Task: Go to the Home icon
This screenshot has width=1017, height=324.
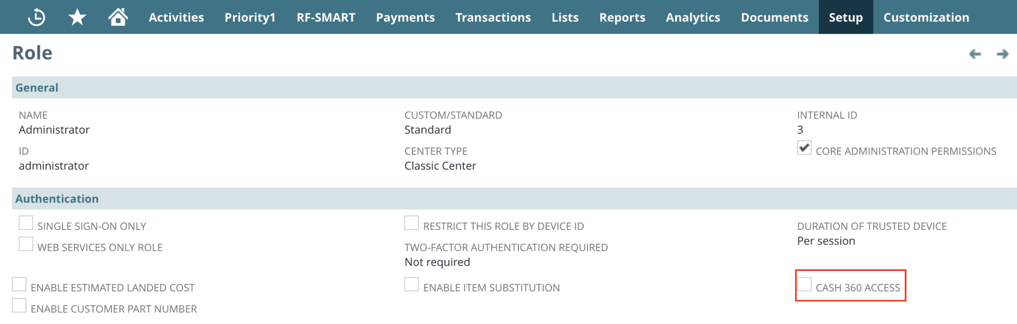Action: pos(118,17)
